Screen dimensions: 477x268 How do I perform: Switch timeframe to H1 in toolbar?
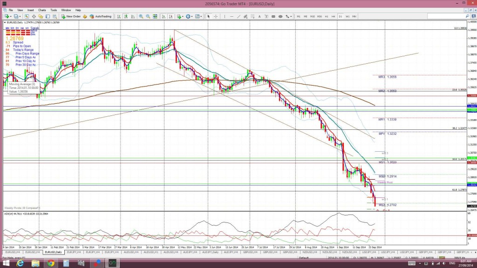coord(327,16)
